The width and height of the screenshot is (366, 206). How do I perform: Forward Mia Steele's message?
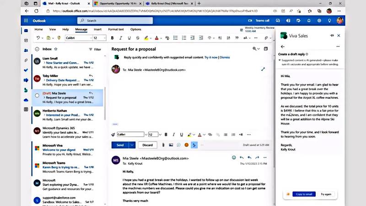point(257,157)
